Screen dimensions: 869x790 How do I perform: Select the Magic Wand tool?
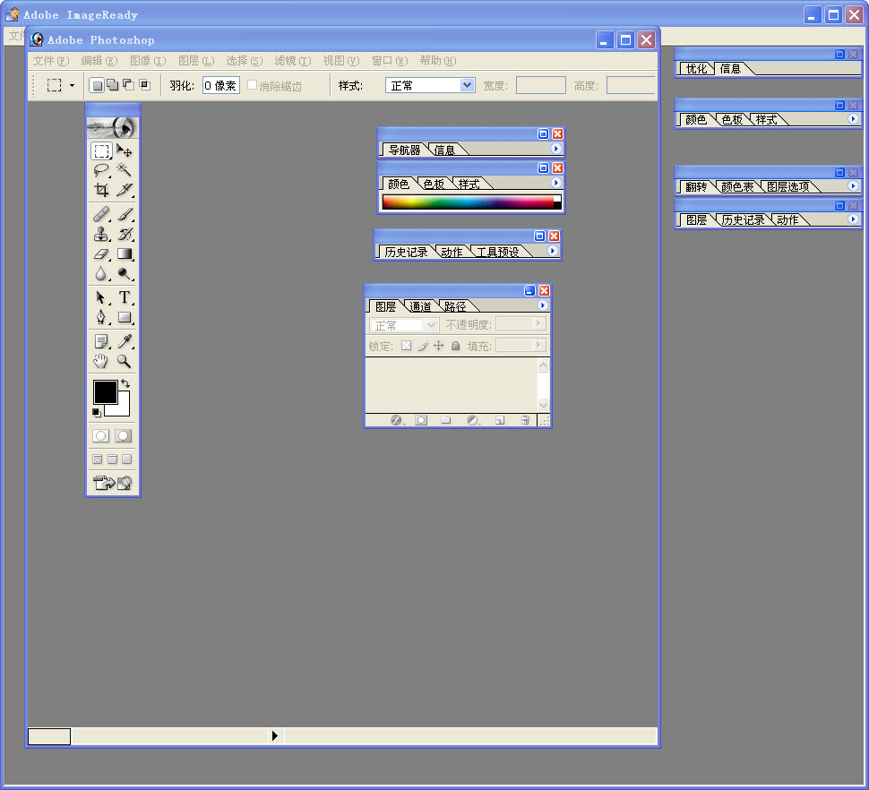click(125, 169)
